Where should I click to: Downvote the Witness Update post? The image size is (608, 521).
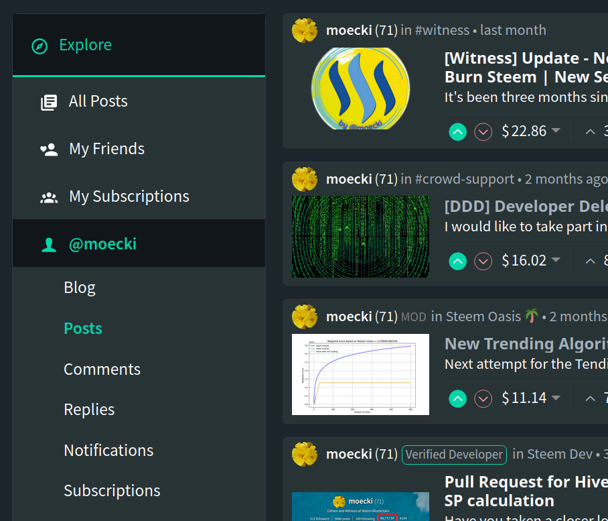pyautogui.click(x=483, y=131)
